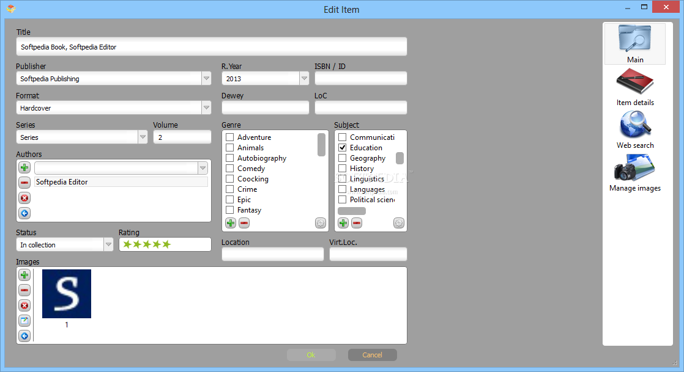
Task: Check the Communication subject
Action: point(343,137)
